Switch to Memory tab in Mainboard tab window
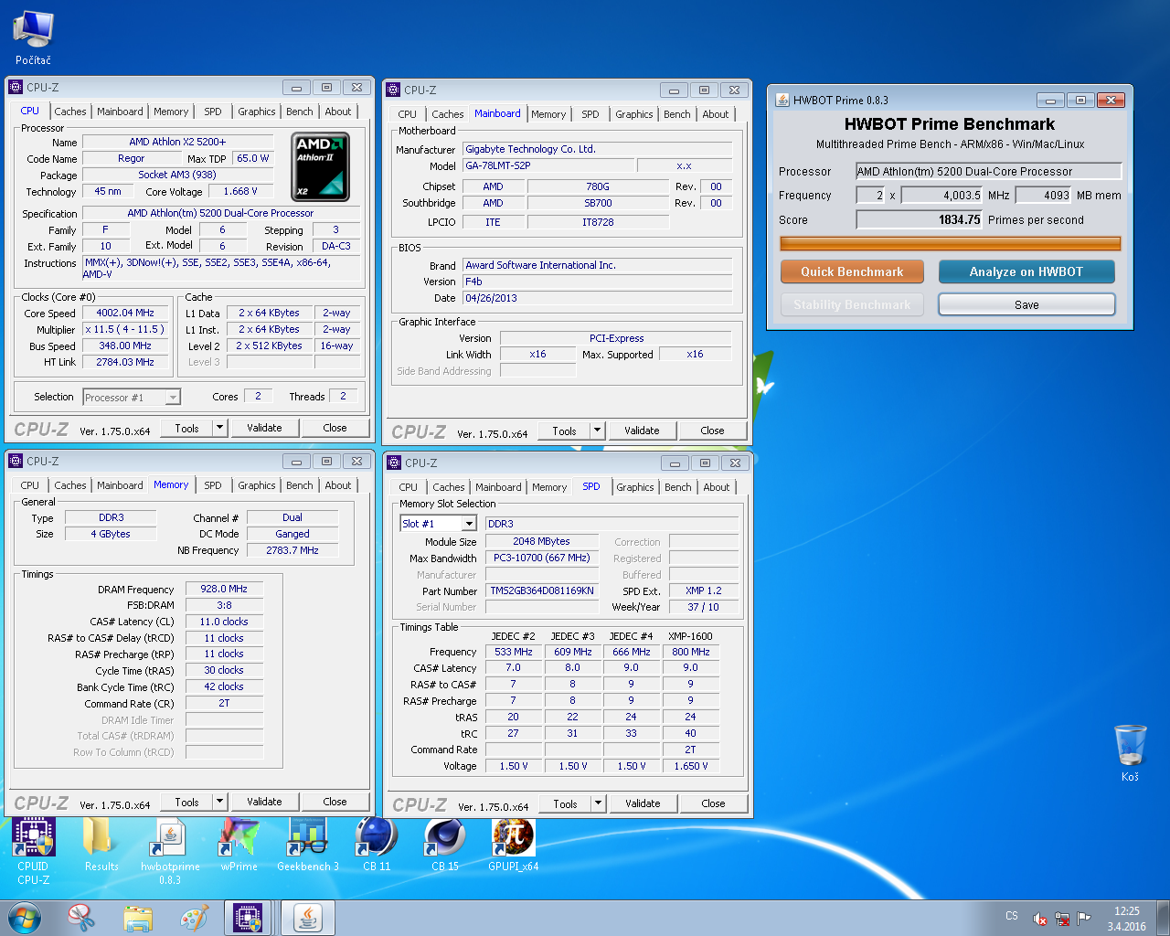Image resolution: width=1170 pixels, height=936 pixels. [x=548, y=114]
